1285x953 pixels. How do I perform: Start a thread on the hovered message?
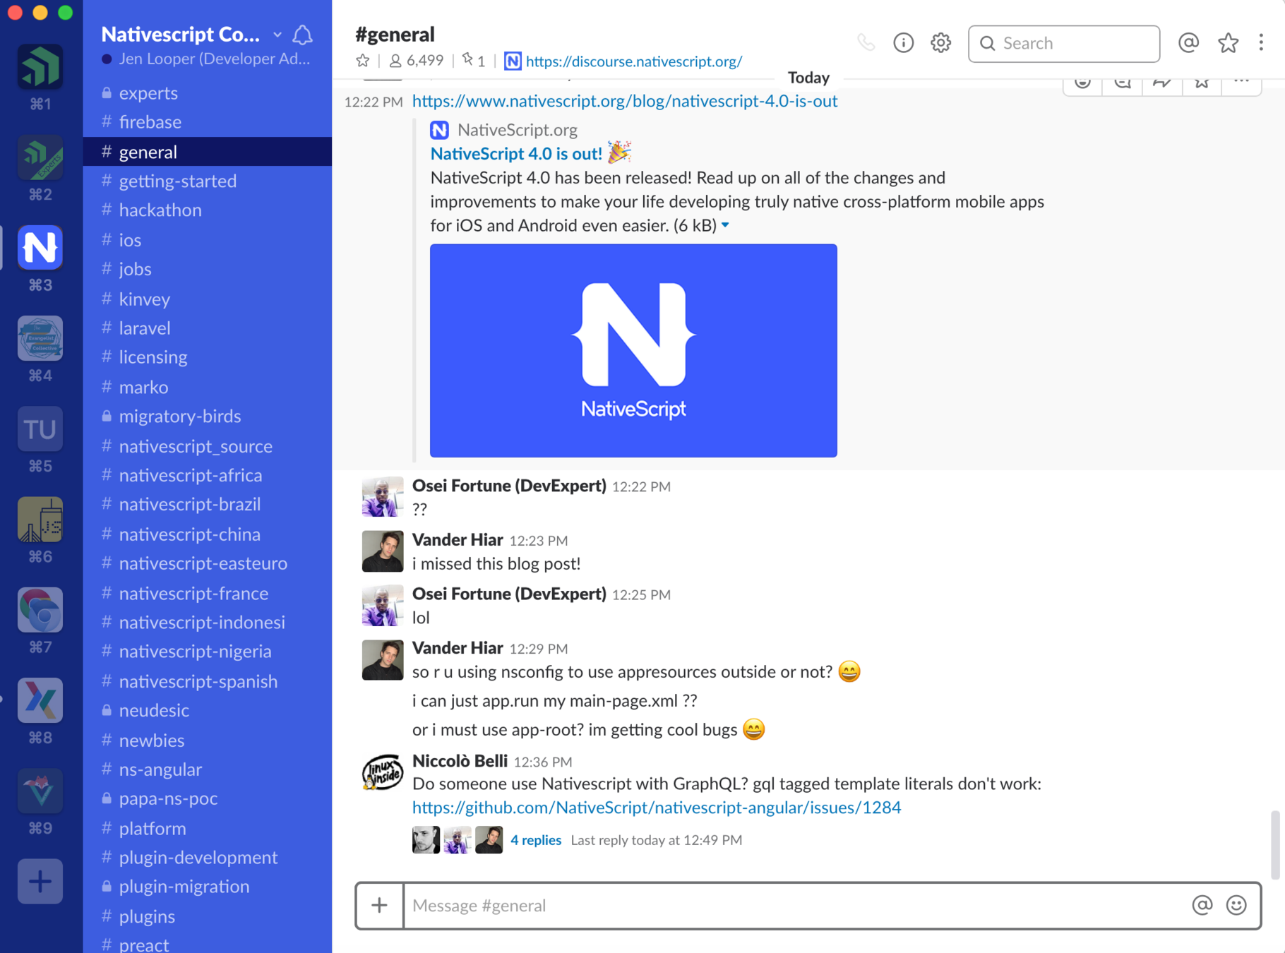pyautogui.click(x=1123, y=83)
